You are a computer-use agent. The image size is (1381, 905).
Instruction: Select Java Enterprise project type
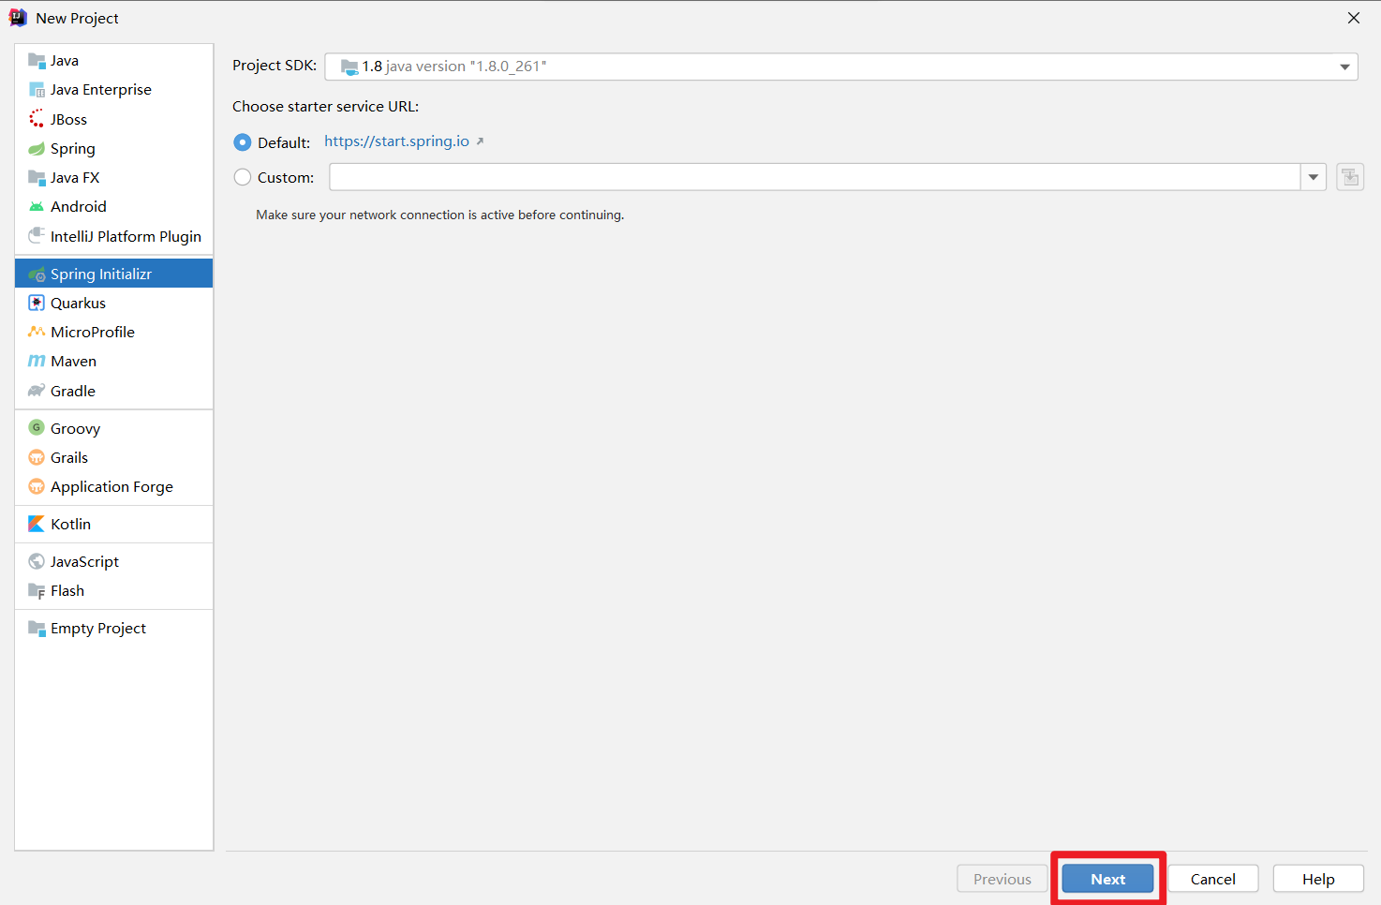(x=114, y=90)
